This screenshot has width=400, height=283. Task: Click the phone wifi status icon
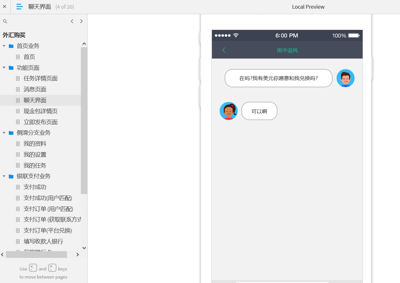pos(236,35)
